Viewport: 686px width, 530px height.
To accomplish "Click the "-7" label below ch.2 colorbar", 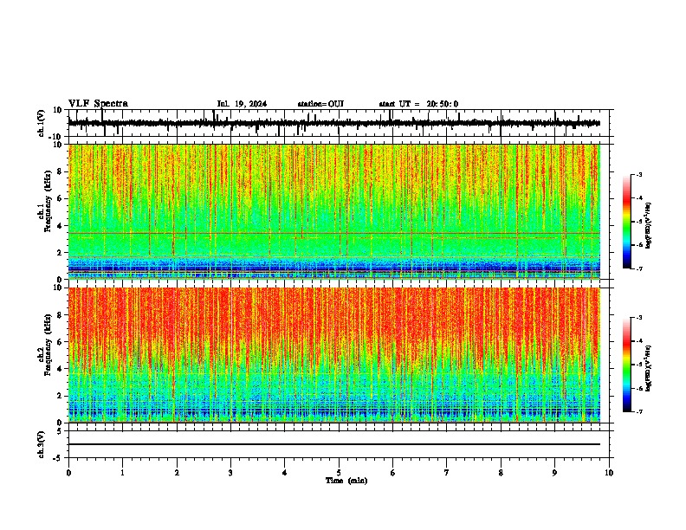I will [x=638, y=412].
